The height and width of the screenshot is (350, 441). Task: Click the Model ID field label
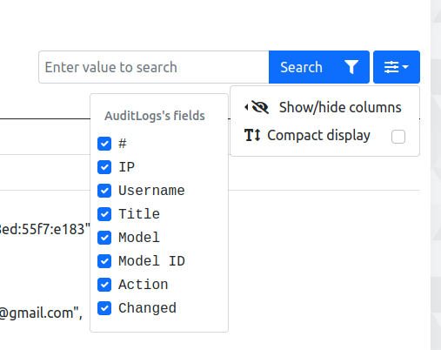pos(151,261)
